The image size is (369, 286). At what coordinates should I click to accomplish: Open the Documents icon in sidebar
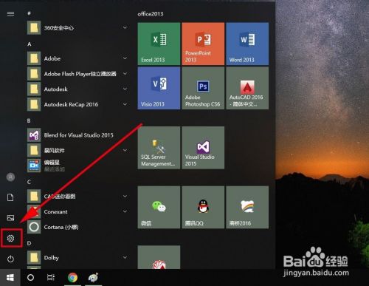click(10, 197)
